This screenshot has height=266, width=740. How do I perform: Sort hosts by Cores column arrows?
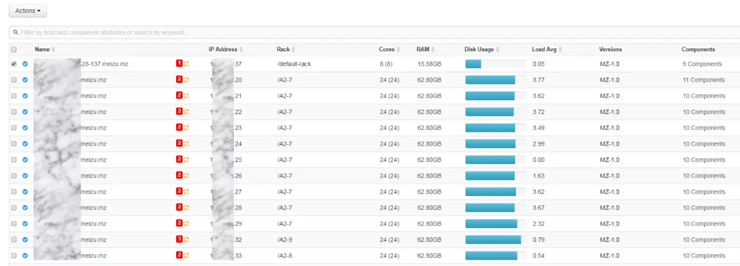[399, 50]
